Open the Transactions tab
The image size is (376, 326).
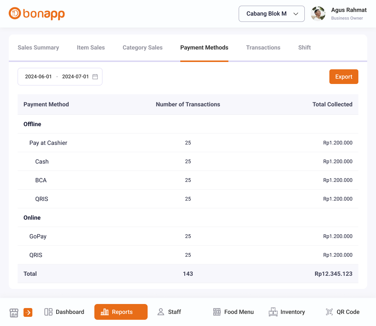coord(263,47)
